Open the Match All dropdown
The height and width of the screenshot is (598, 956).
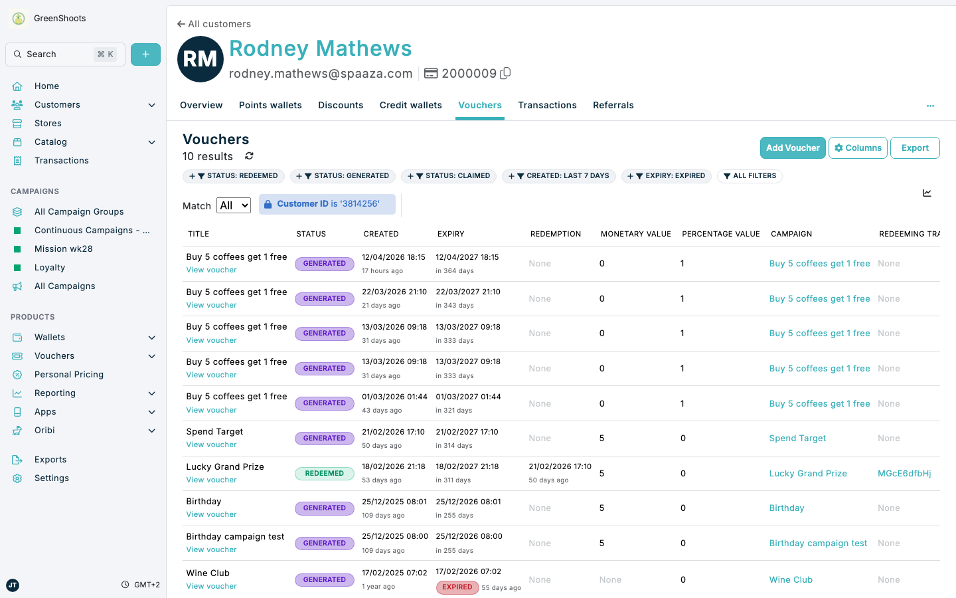233,205
